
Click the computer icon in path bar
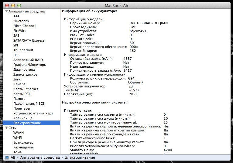click(7, 158)
